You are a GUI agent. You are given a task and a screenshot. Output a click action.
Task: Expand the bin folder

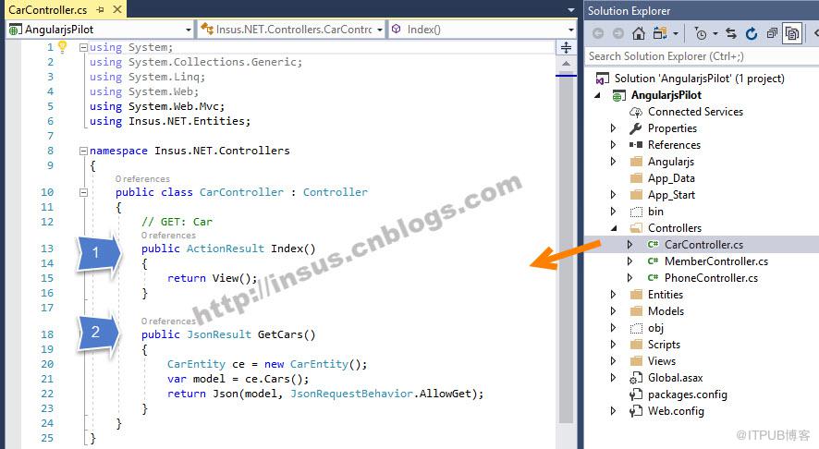coord(613,212)
